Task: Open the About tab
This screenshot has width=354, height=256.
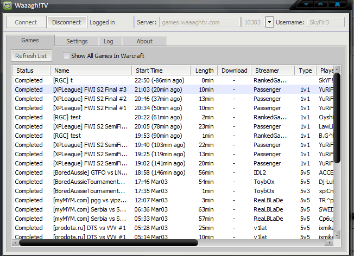Action: (x=144, y=41)
